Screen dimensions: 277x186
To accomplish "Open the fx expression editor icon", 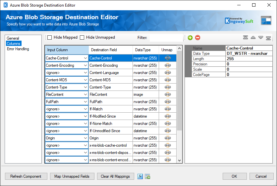I will click(x=140, y=176).
